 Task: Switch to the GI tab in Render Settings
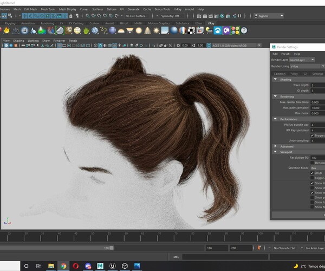[305, 74]
